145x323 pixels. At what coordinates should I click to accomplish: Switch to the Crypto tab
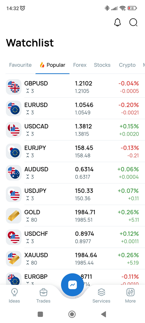pos(127,65)
